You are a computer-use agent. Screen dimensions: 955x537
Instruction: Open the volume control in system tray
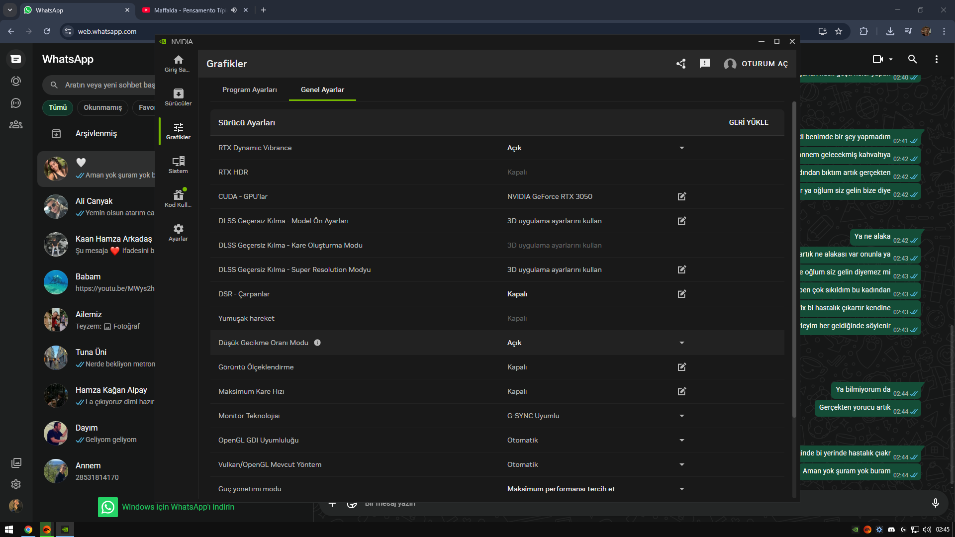[927, 530]
